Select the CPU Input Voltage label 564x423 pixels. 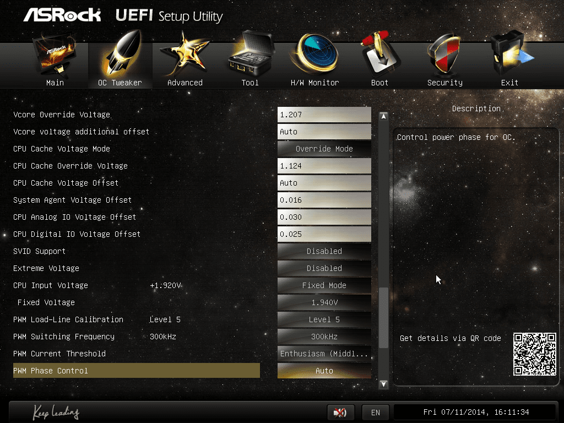[x=50, y=285]
